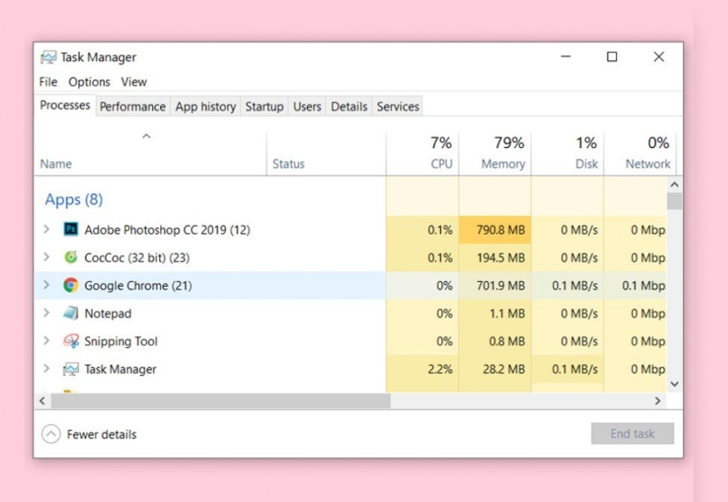
Task: Switch to the Performance tab
Action: coord(132,107)
